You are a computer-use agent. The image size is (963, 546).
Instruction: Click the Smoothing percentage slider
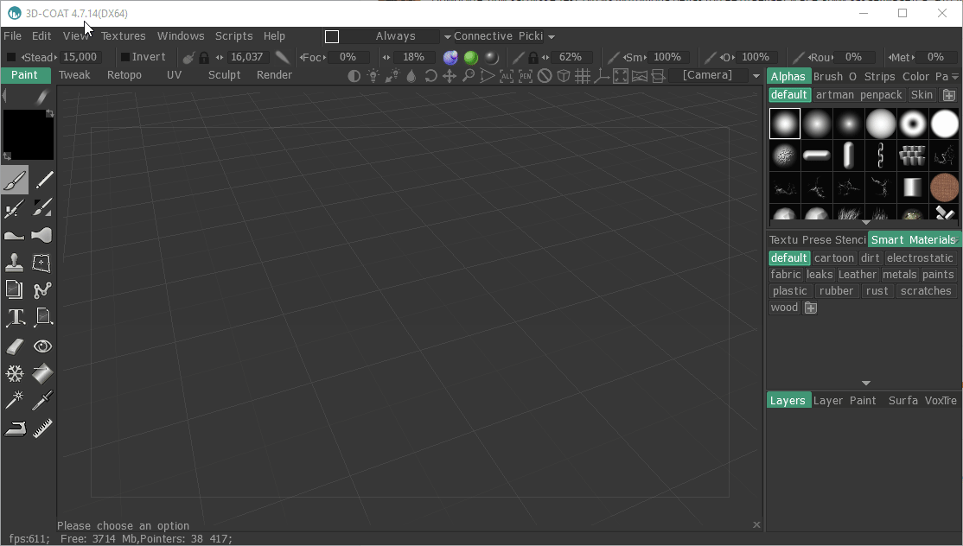[x=667, y=57]
